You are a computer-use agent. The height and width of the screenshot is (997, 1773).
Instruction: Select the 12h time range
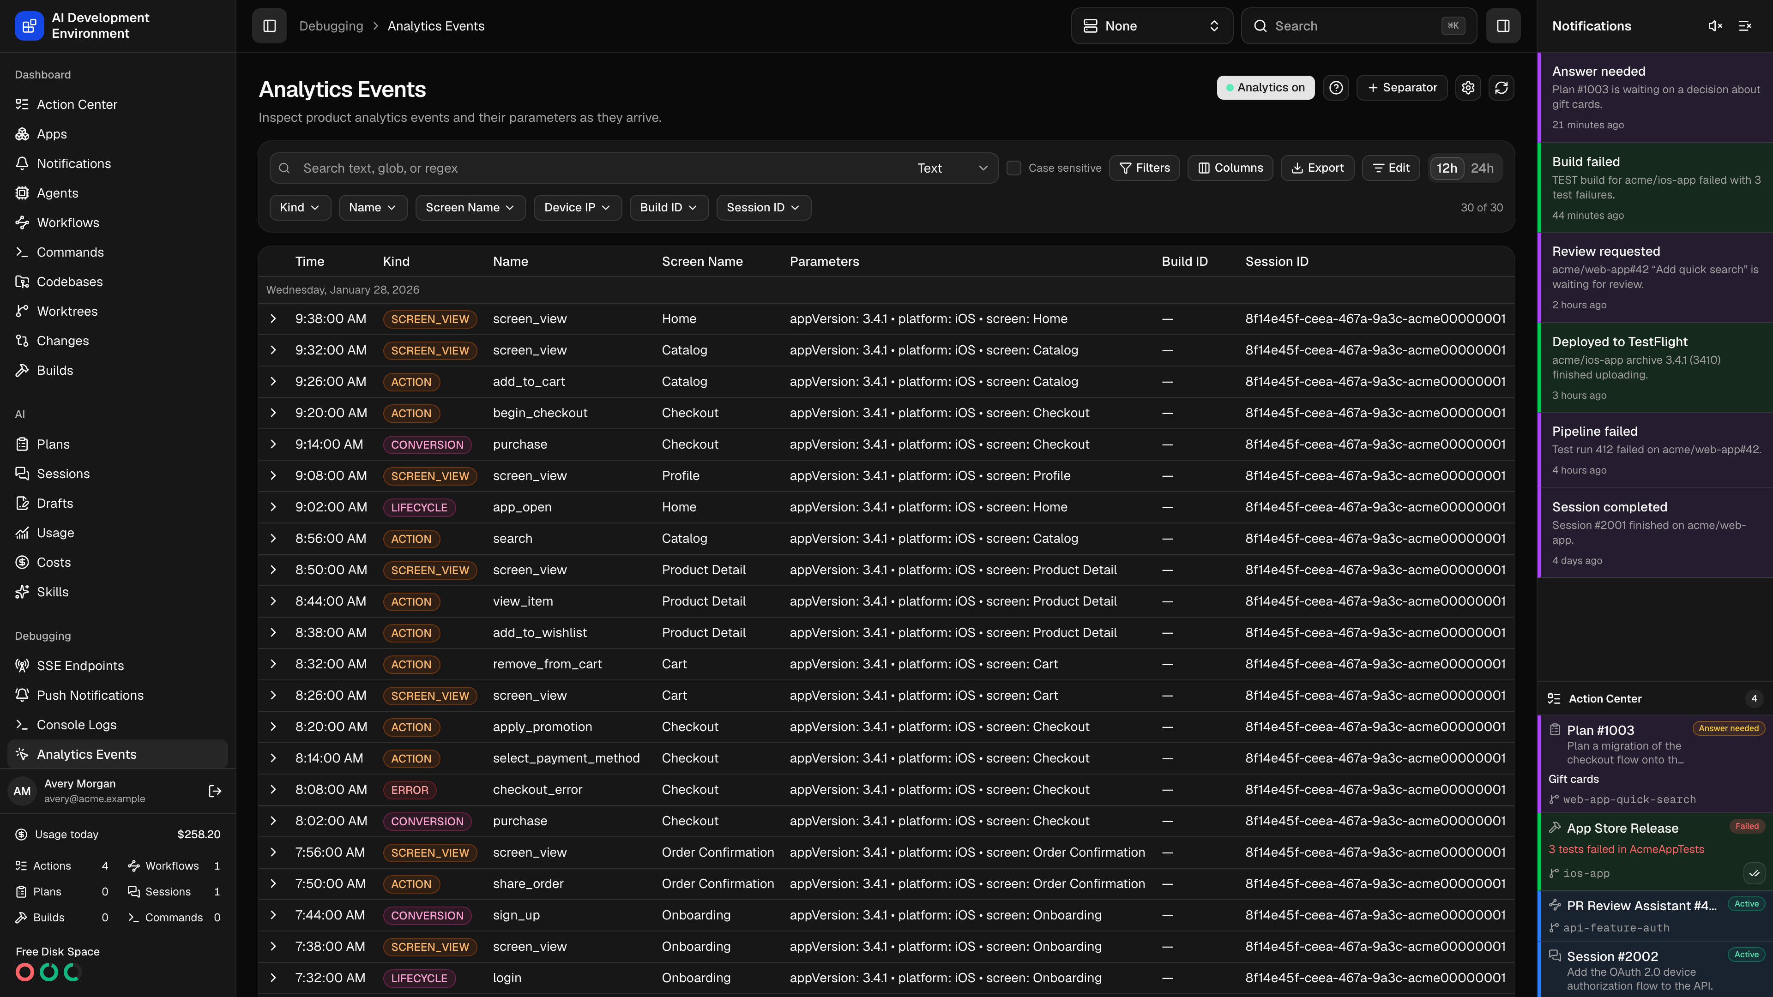point(1446,168)
